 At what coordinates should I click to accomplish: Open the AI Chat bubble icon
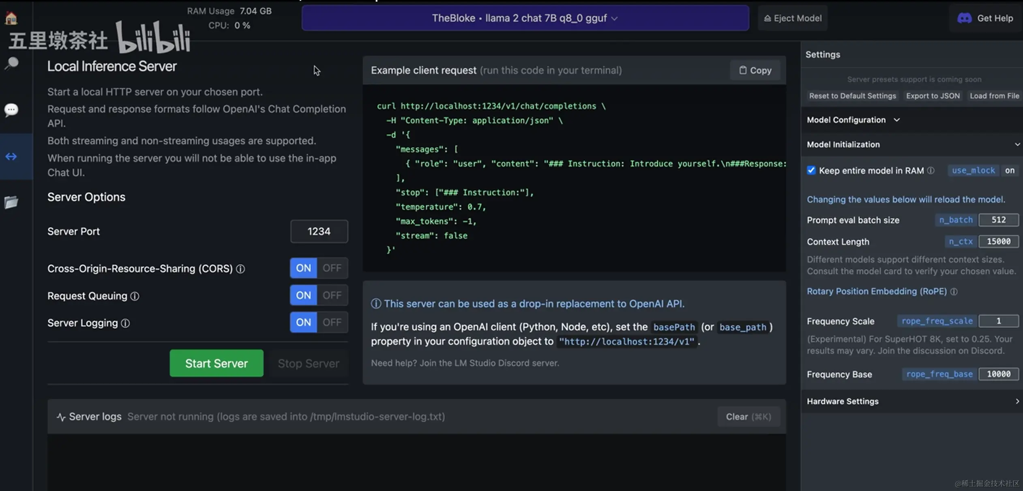pyautogui.click(x=11, y=110)
